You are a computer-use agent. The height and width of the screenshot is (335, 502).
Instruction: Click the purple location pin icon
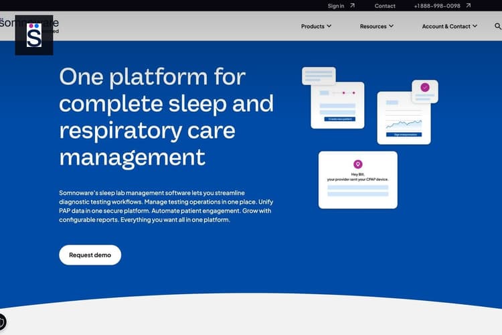click(x=358, y=164)
